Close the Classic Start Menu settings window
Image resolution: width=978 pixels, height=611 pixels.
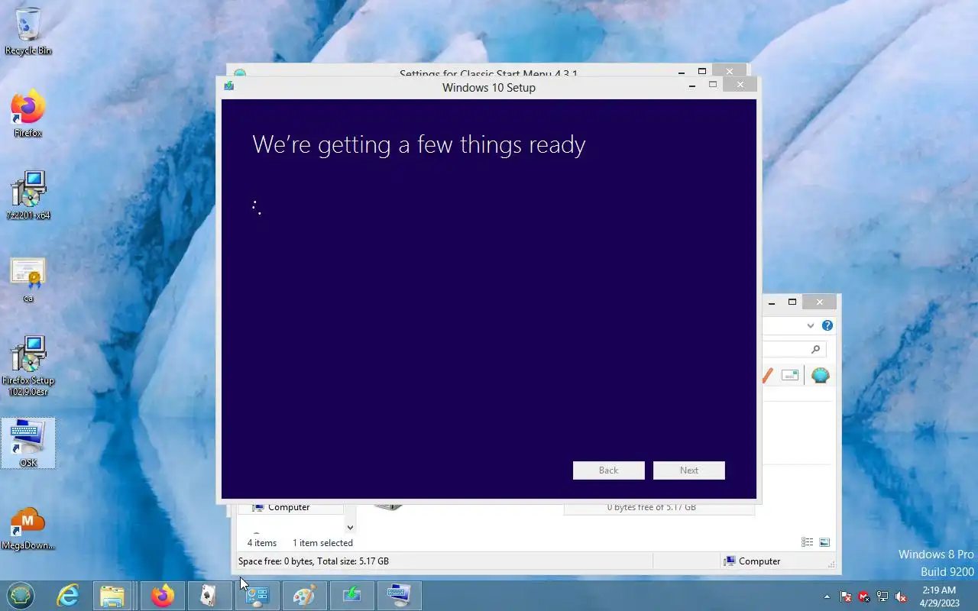click(729, 70)
